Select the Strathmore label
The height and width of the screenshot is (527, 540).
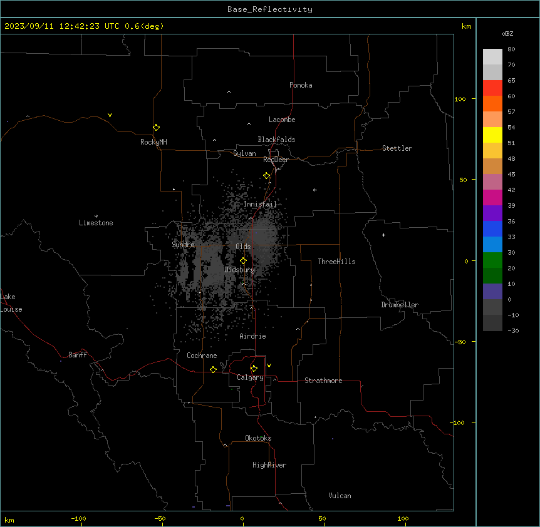click(x=323, y=381)
